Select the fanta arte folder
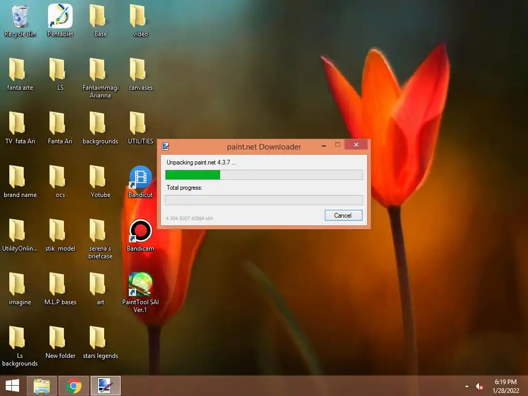 pos(20,74)
